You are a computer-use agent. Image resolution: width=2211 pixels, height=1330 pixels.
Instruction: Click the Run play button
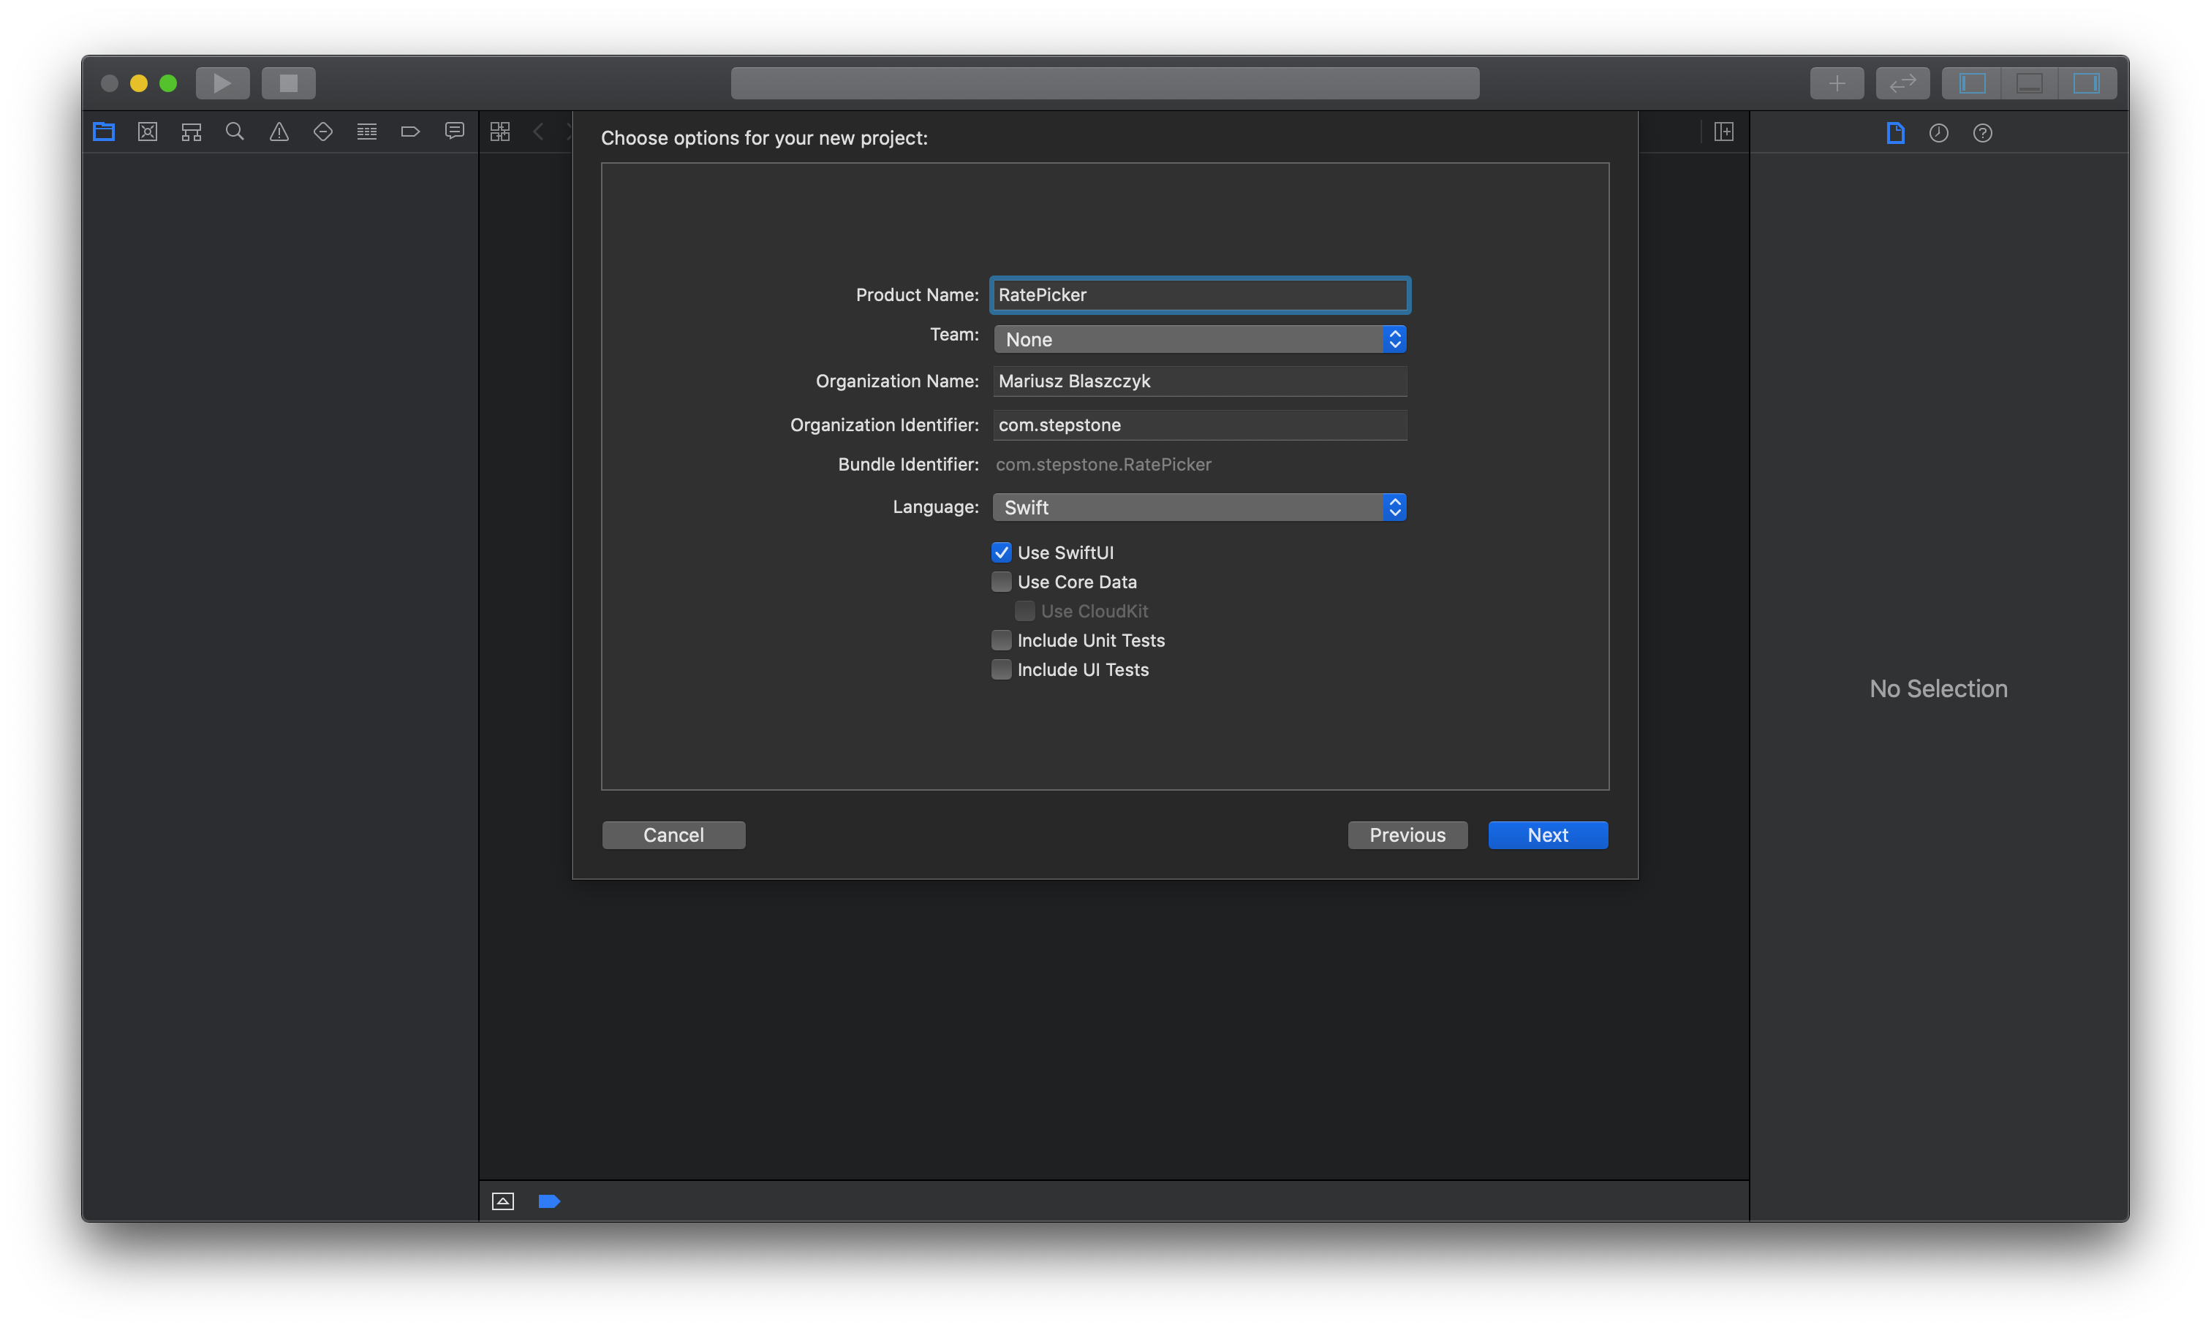222,83
